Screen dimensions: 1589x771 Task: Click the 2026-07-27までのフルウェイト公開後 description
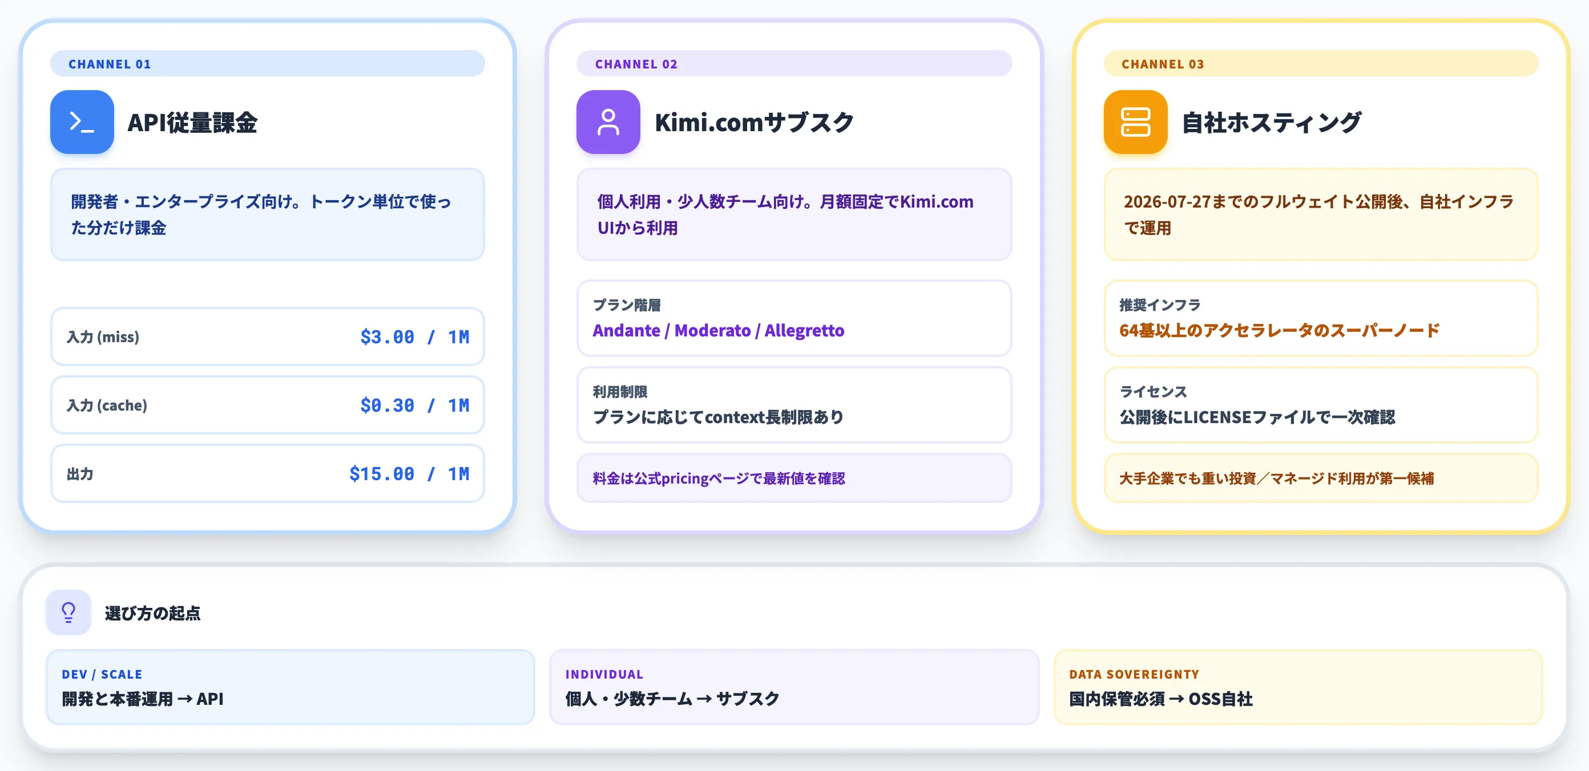tap(1321, 214)
